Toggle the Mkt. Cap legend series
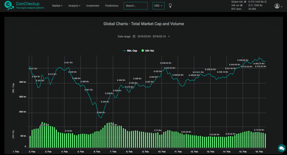Screen dimensions: 287x155 [x=129, y=51]
